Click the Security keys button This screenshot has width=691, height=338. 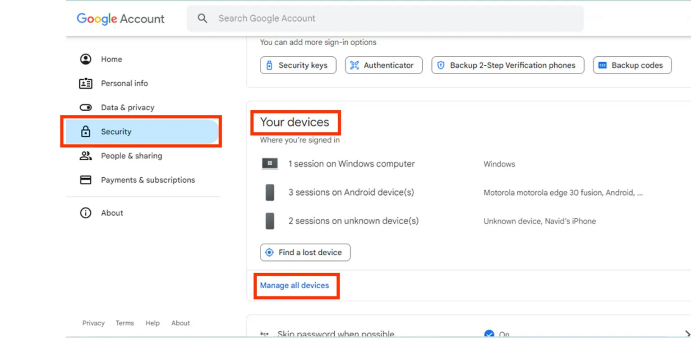298,65
